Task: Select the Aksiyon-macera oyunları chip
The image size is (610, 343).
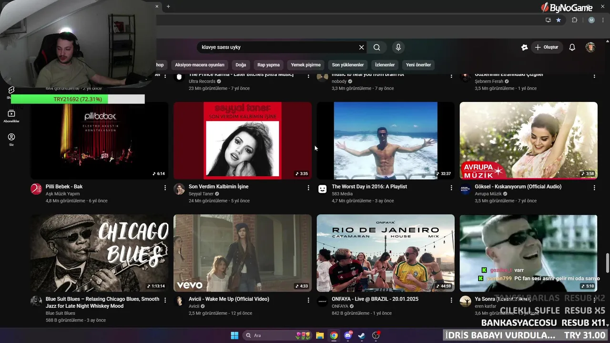Action: [200, 65]
